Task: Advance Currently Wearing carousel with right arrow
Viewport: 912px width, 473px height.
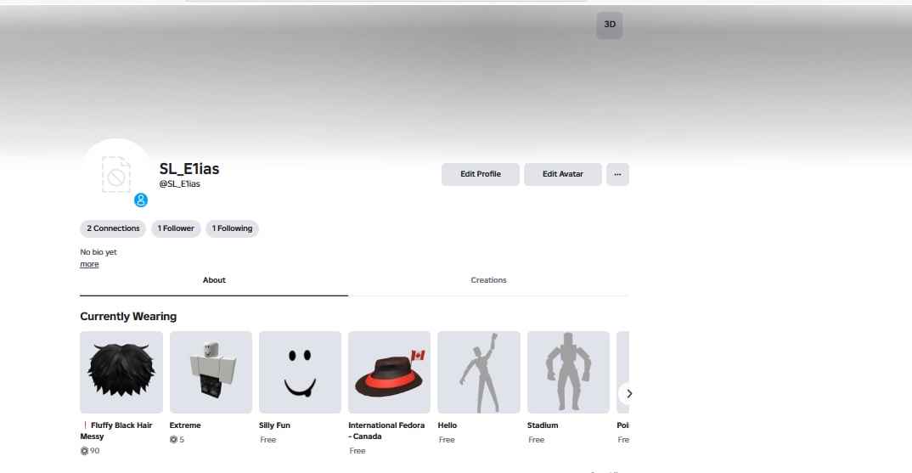Action: click(x=628, y=394)
